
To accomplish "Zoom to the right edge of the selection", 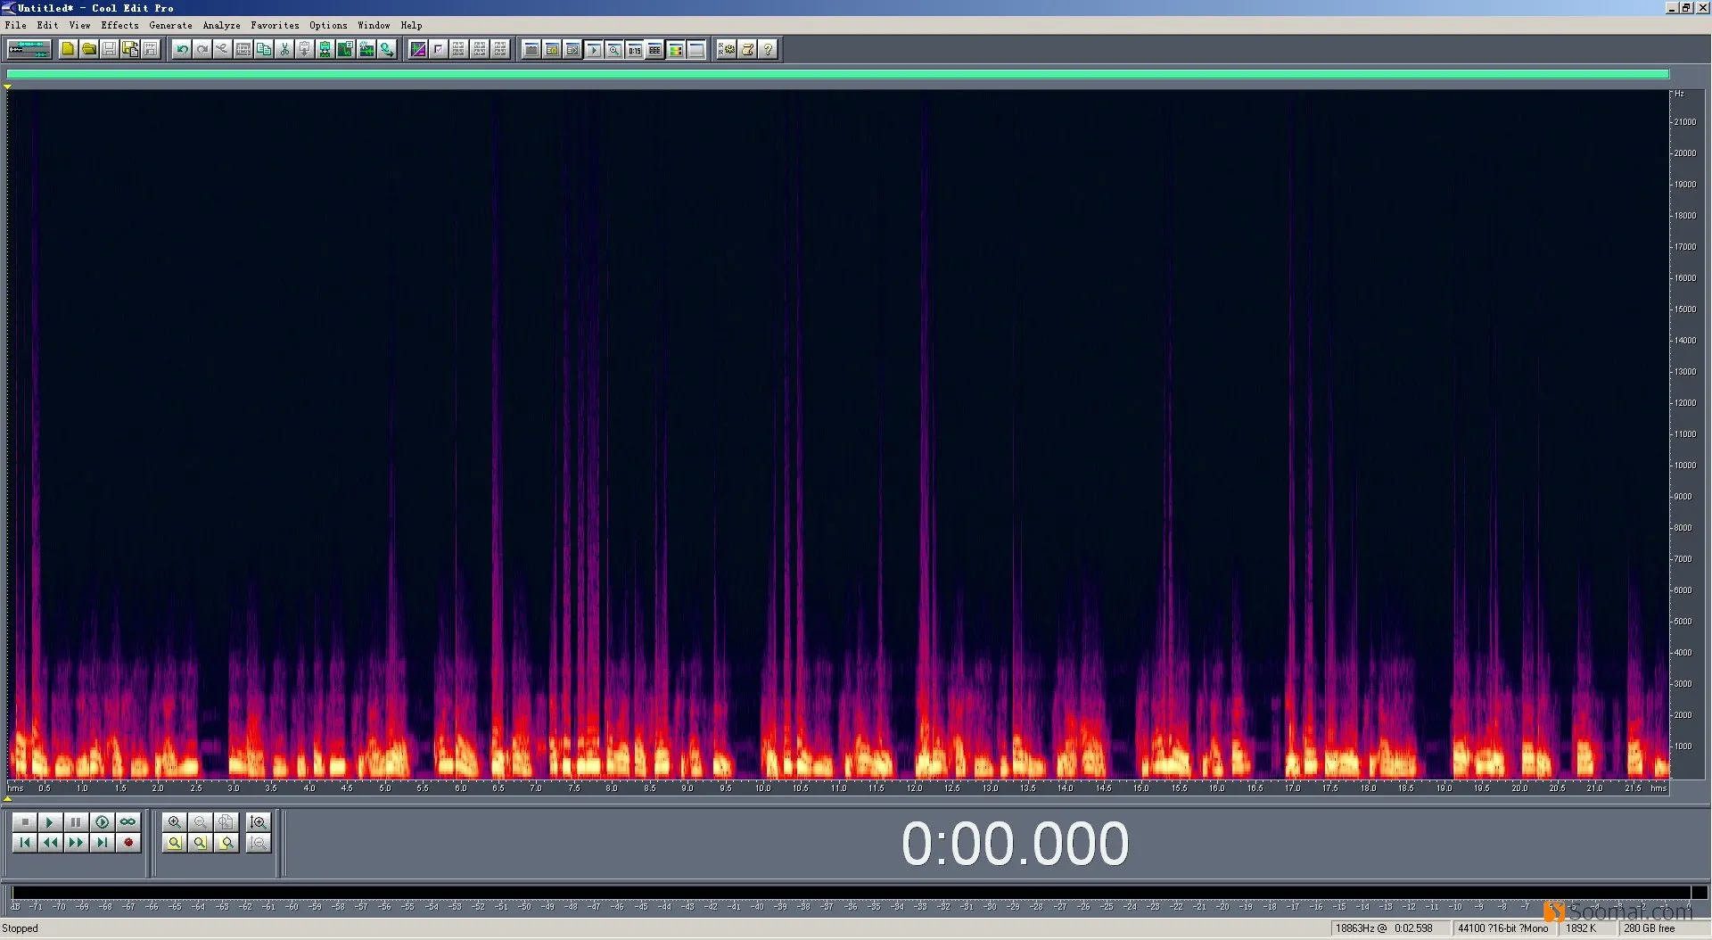I will click(x=226, y=842).
